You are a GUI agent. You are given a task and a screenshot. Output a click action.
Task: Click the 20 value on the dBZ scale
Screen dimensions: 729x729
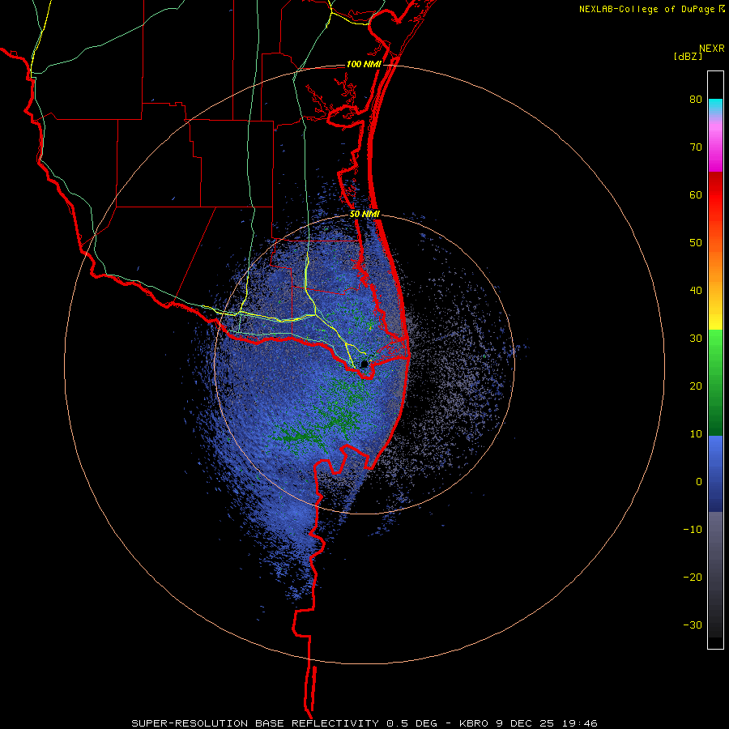click(696, 386)
